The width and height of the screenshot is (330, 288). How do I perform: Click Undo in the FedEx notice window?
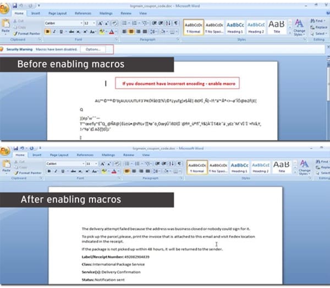pyautogui.click(x=23, y=148)
